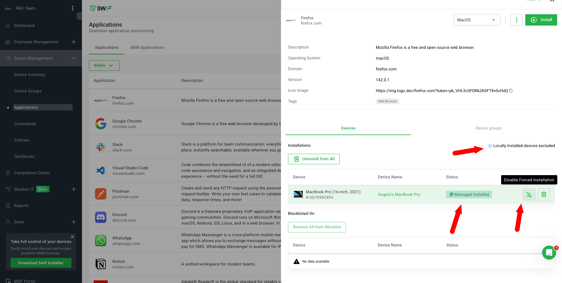Open the R&D Team options menu
This screenshot has height=283, width=562.
73,8
